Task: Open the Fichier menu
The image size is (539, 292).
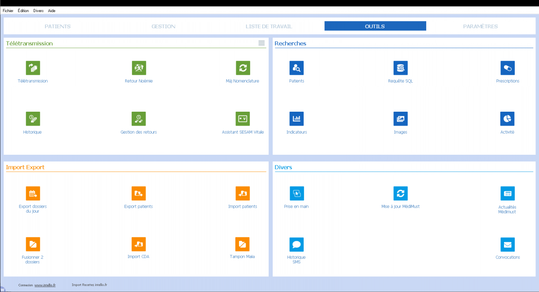Action: coord(8,10)
